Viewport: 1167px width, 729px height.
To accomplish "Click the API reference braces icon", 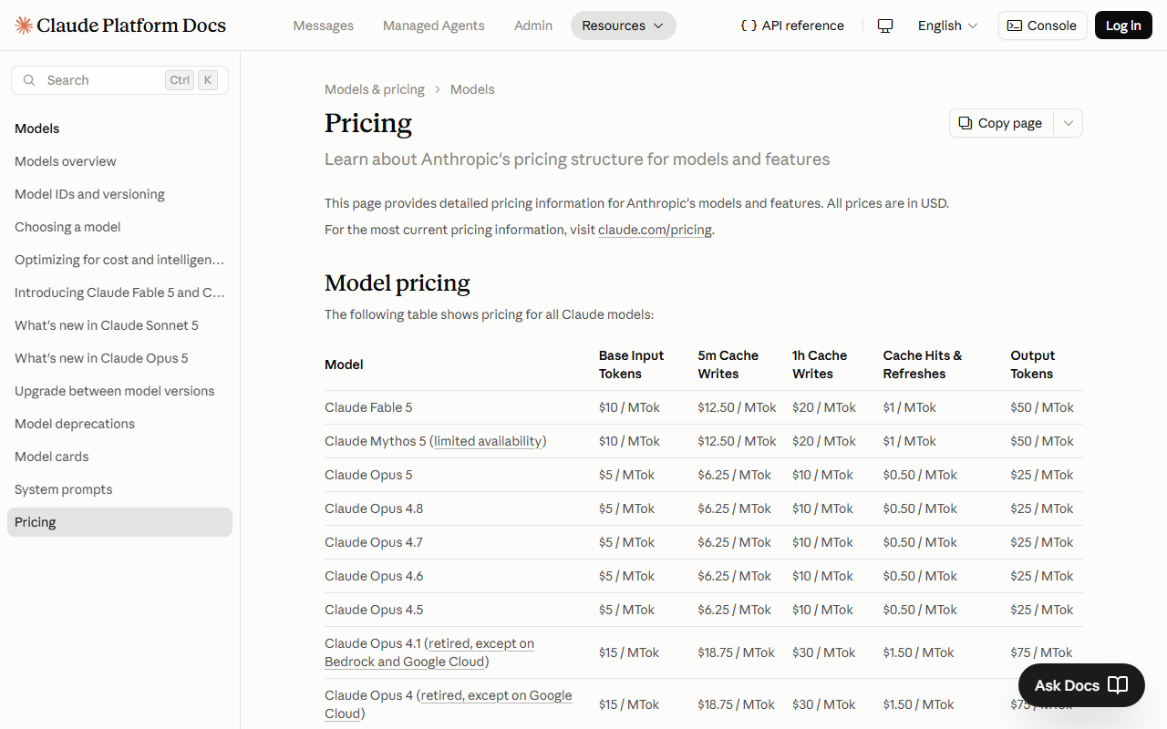I will coord(749,26).
